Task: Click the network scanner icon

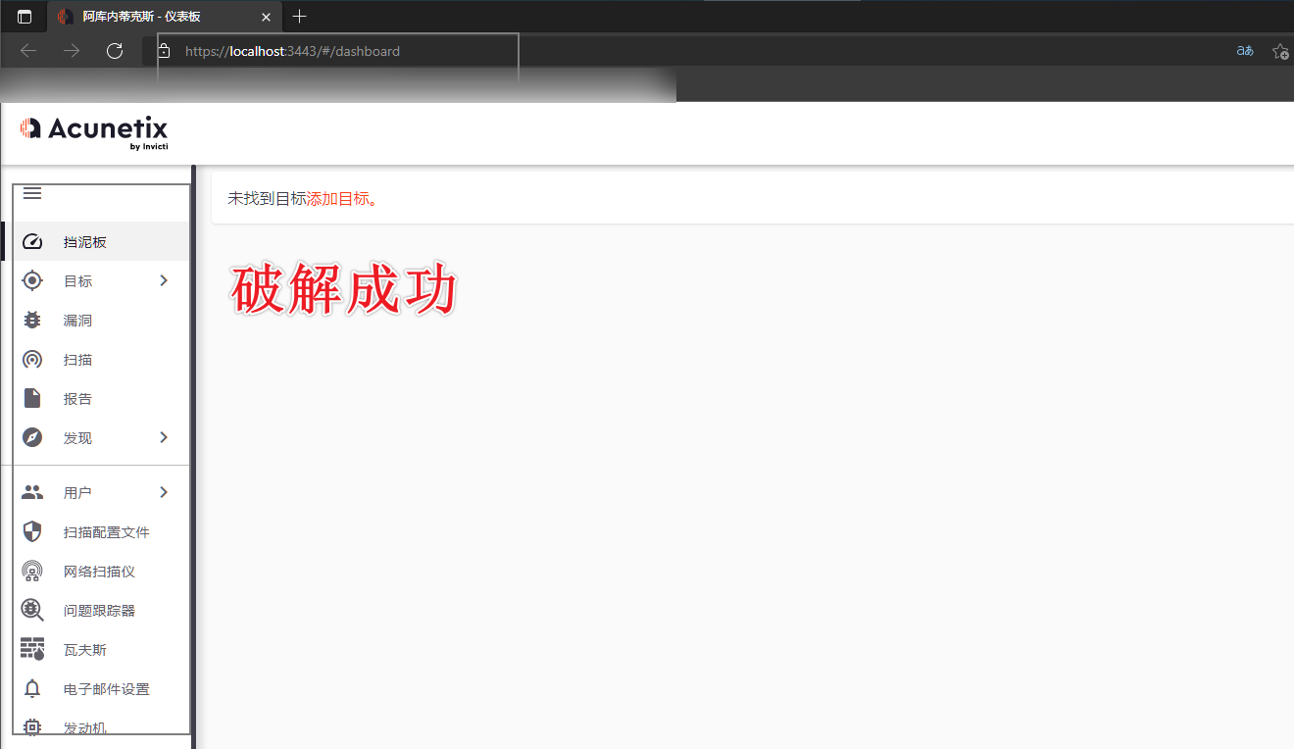Action: [x=32, y=572]
